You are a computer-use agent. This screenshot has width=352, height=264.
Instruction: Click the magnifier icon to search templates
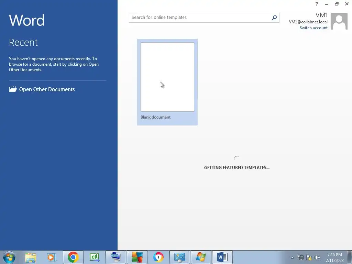click(x=274, y=18)
